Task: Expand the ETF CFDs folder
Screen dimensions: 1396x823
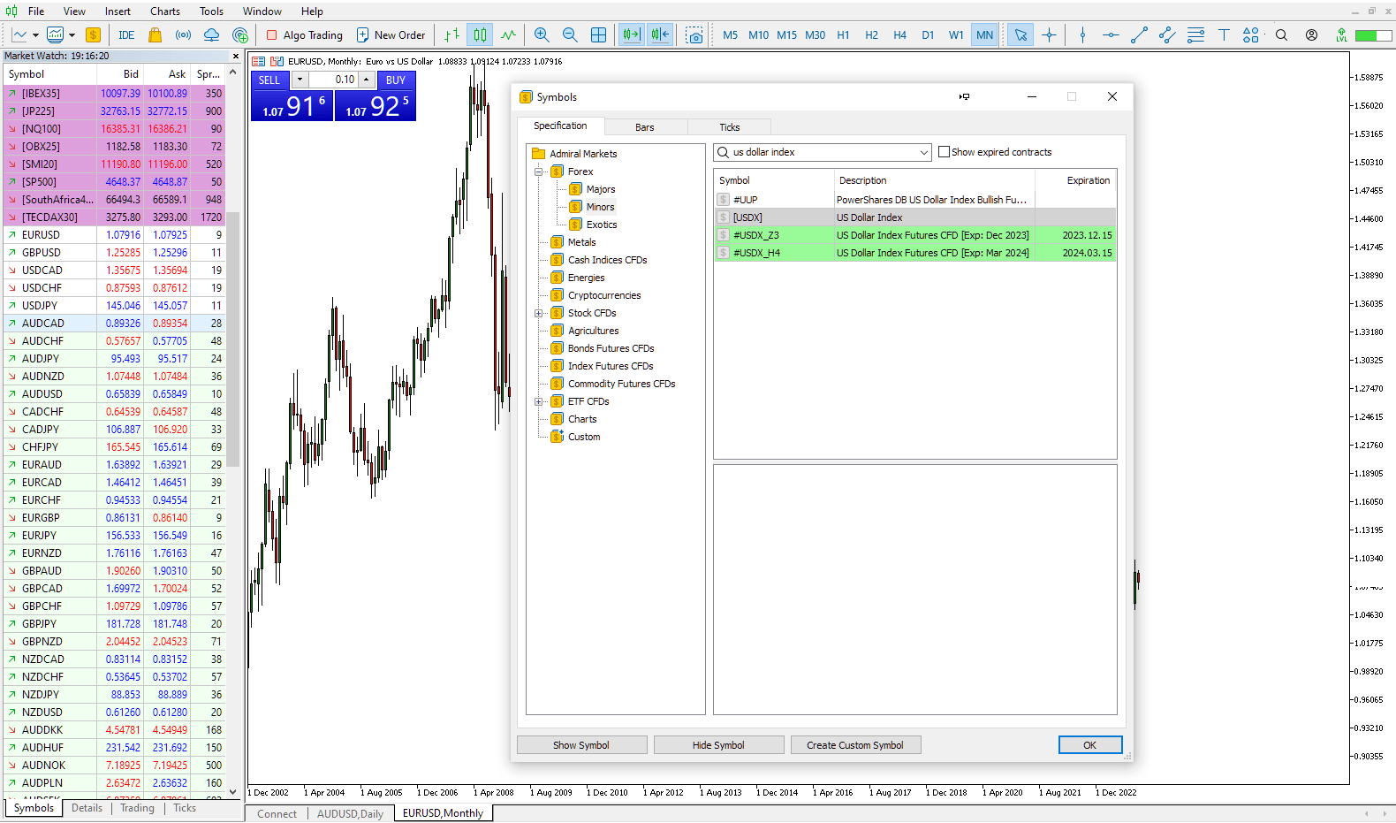Action: pyautogui.click(x=538, y=401)
